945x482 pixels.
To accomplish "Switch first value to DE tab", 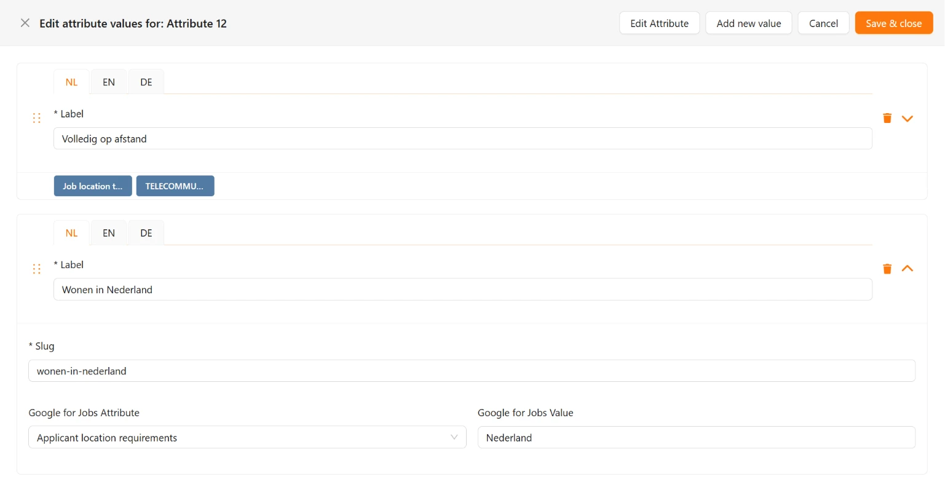I will point(146,82).
